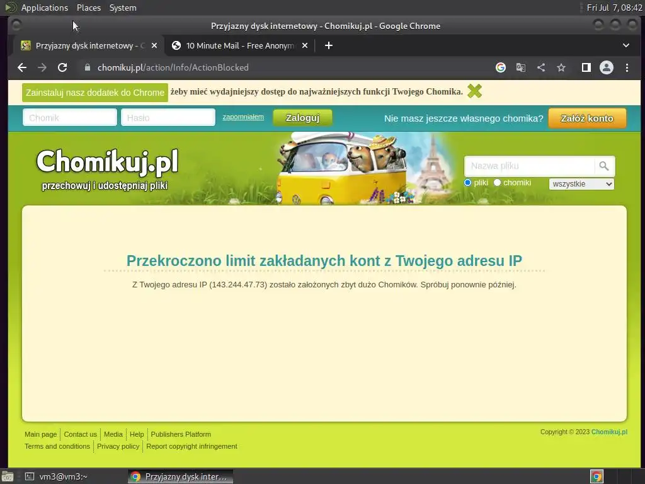Open the wszystkie file type dropdown
The width and height of the screenshot is (645, 484).
point(581,184)
